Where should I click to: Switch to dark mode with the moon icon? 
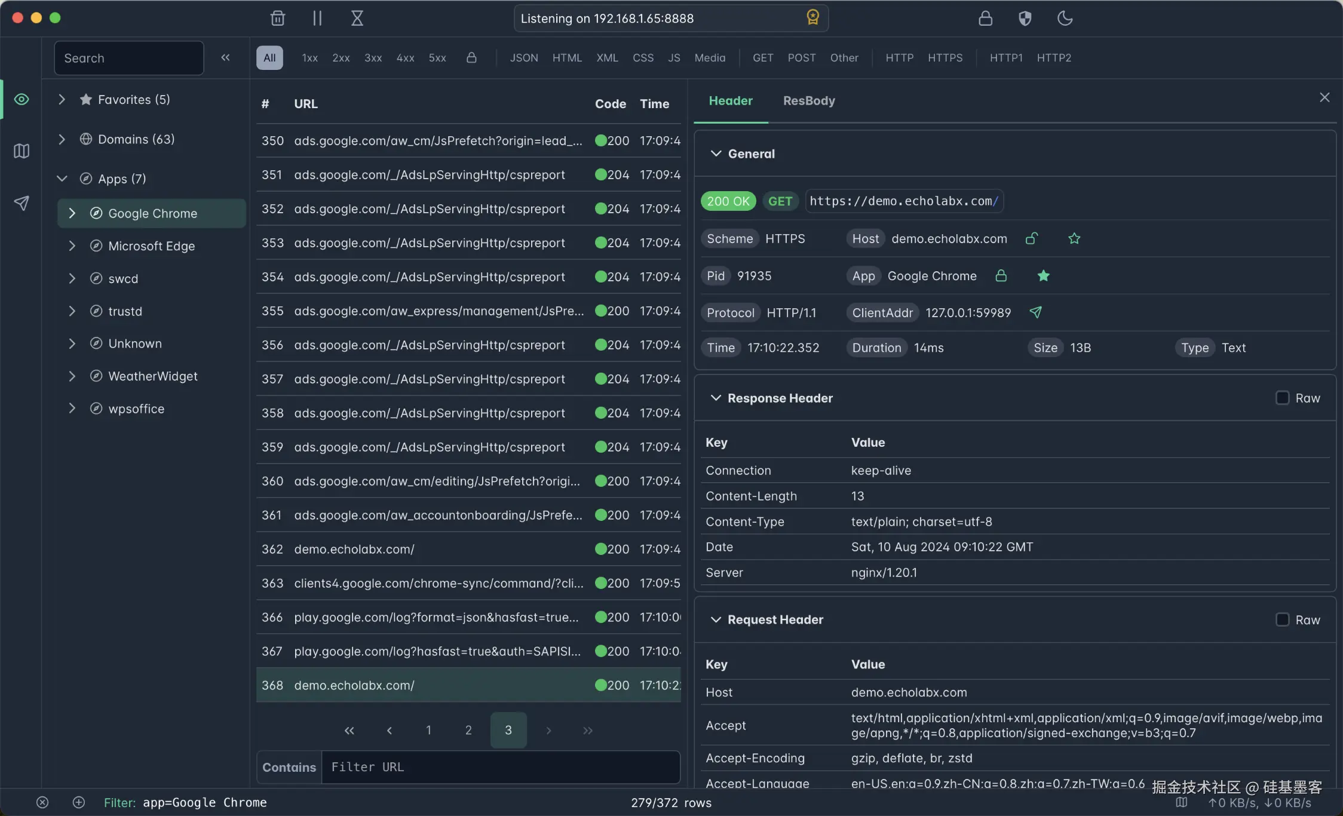[1065, 18]
